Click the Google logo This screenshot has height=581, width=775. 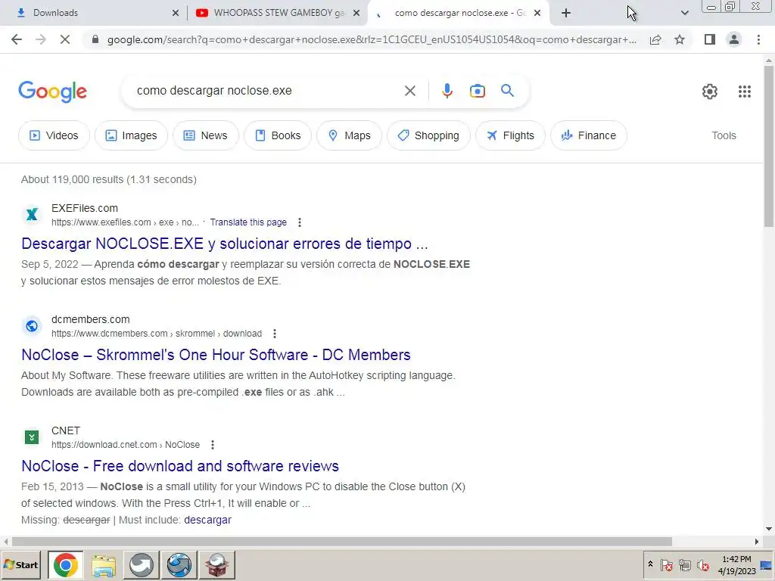(x=52, y=92)
